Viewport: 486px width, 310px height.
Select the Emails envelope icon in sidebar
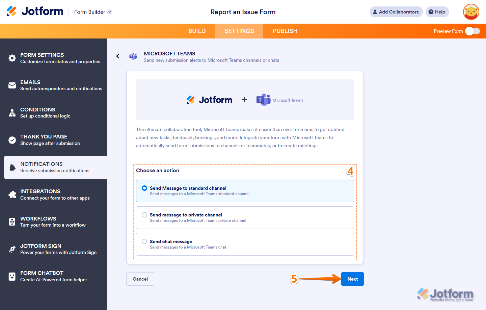pos(12,85)
